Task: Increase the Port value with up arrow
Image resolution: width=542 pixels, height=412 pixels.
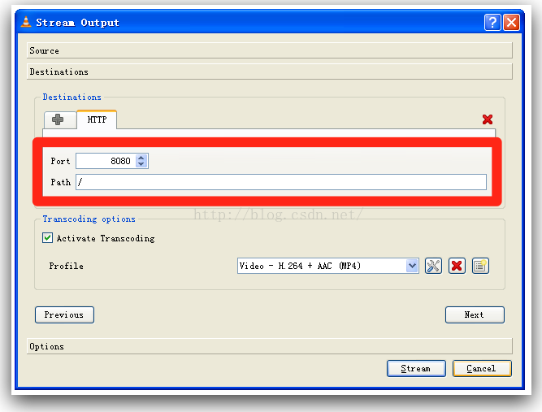Action: coord(141,158)
